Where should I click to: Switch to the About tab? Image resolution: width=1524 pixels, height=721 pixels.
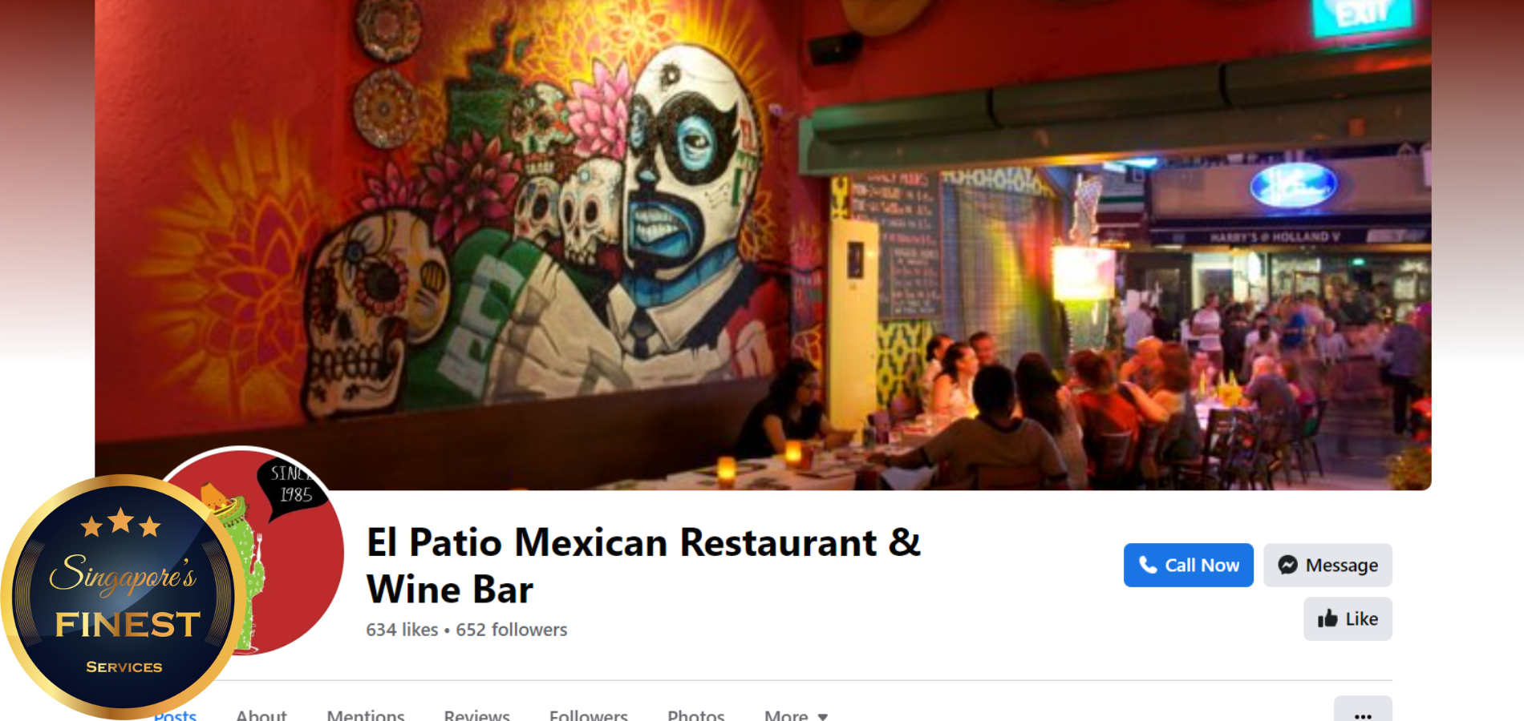261,715
